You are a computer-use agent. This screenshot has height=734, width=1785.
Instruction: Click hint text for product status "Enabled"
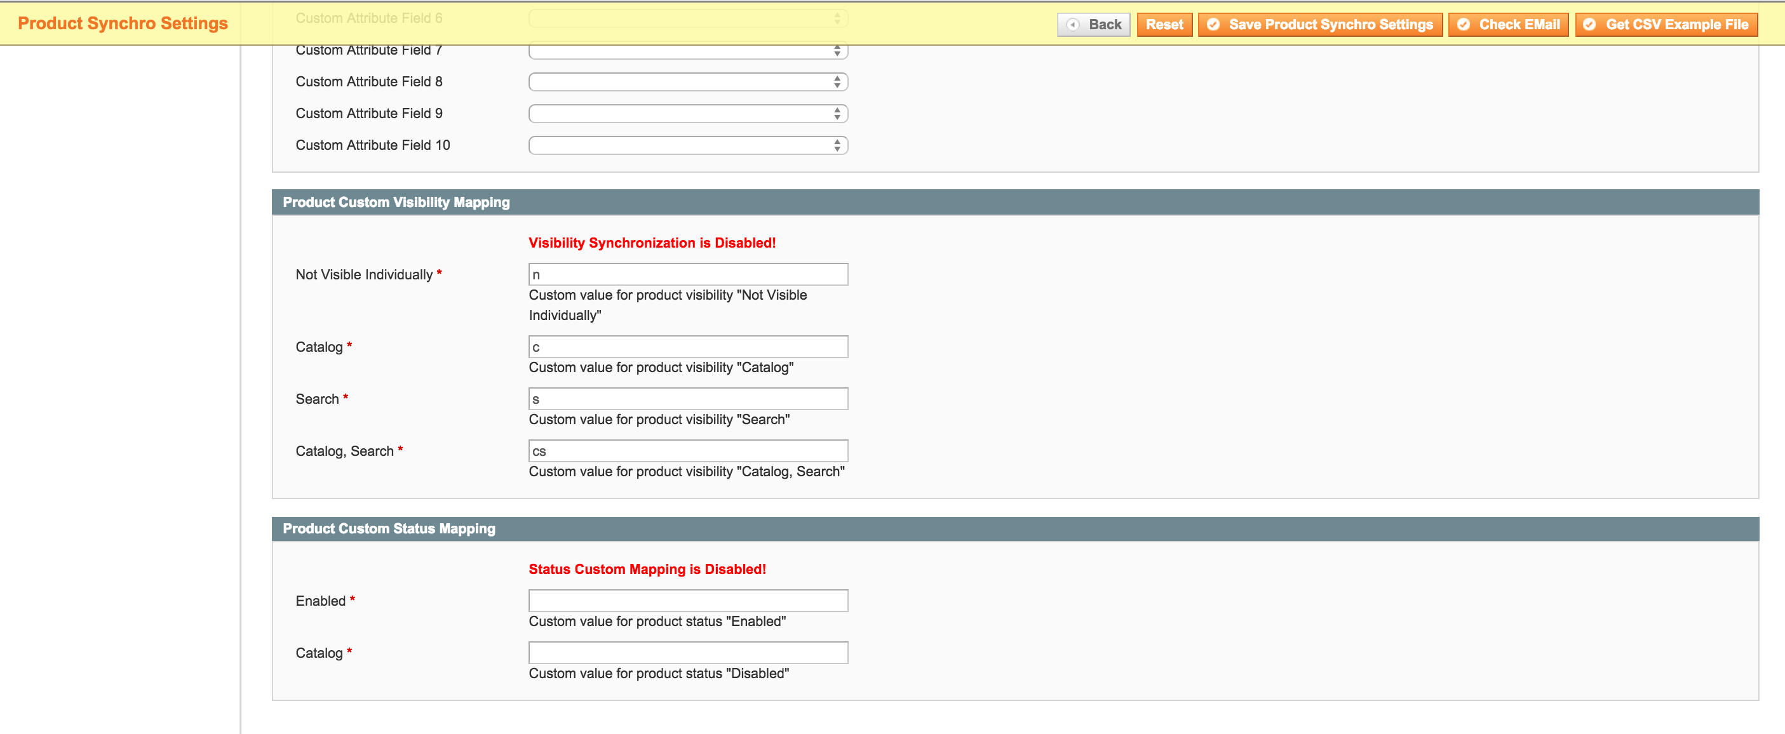point(657,622)
